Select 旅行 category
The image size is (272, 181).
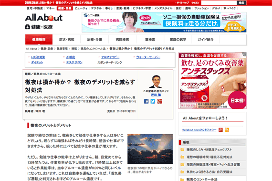(178, 8)
